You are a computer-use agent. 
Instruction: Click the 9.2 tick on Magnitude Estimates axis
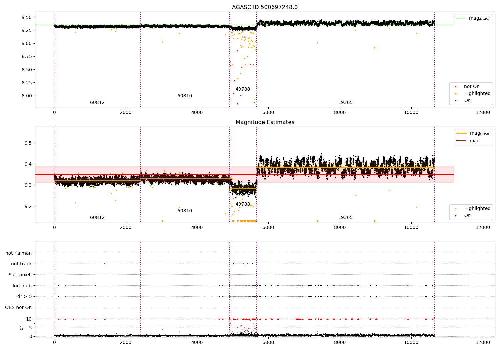click(x=28, y=206)
